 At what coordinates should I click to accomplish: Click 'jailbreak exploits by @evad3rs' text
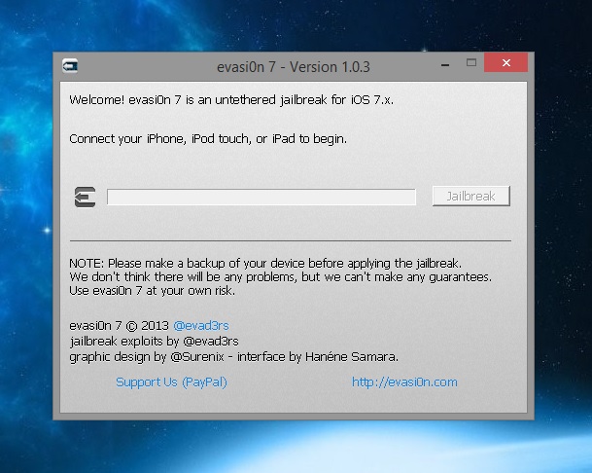154,342
